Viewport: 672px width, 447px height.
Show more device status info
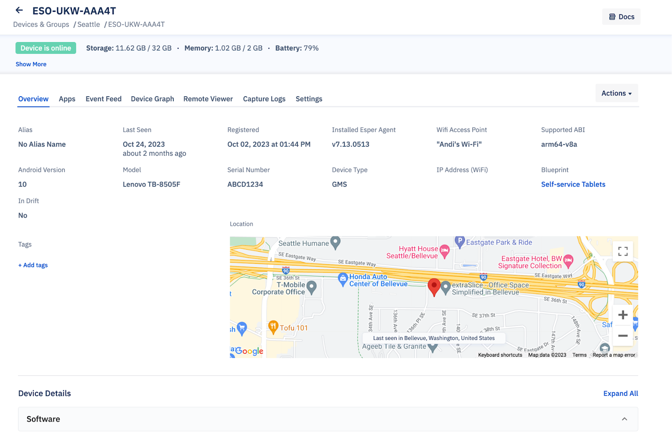click(31, 64)
